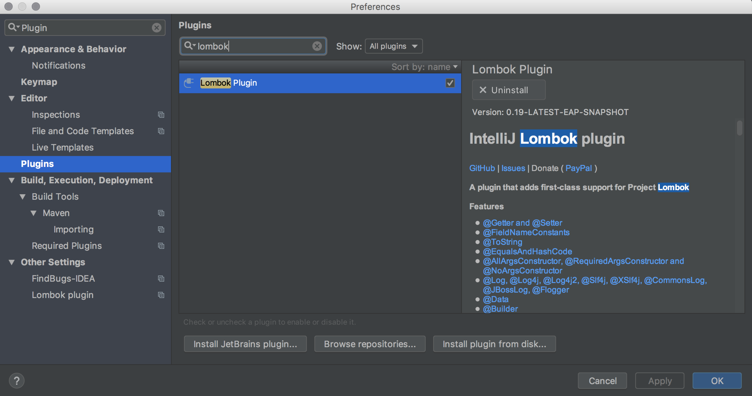752x396 pixels.
Task: Click project-level icon next to Inspections
Action: click(x=161, y=115)
